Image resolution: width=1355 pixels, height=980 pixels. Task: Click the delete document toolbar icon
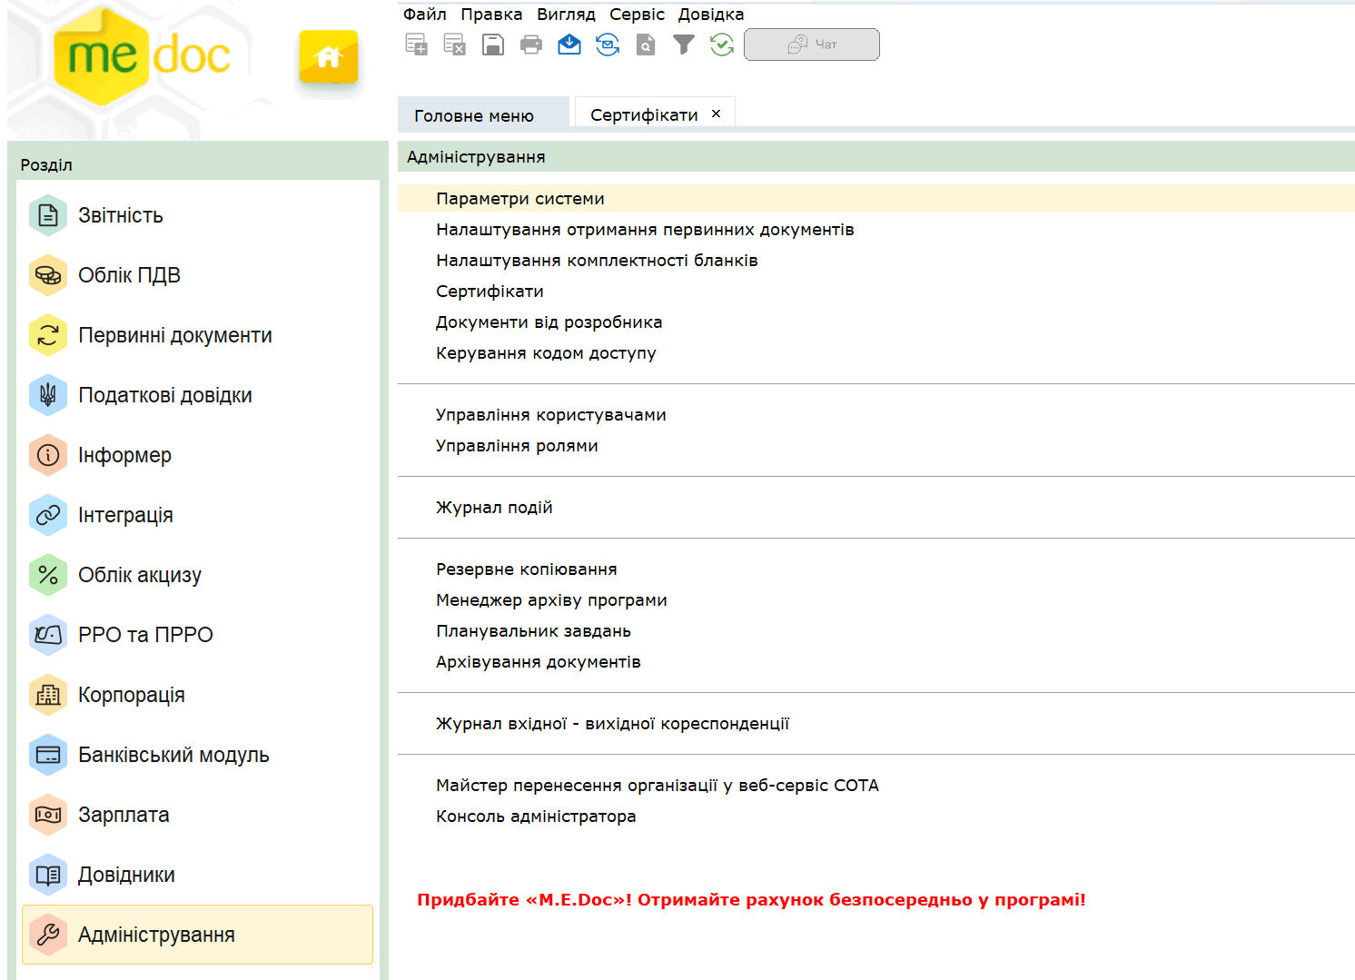pos(454,45)
